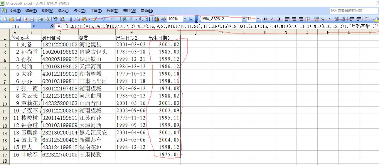The height and width of the screenshot is (165, 379).
Task: Open the 视图(V) menu
Action: click(x=47, y=11)
